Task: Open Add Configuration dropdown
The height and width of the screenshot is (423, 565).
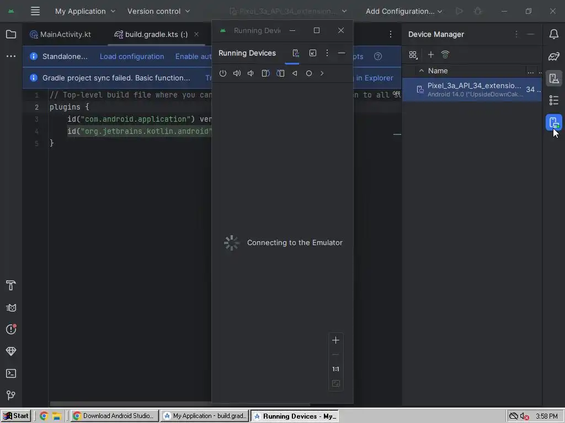Action: pos(403,11)
